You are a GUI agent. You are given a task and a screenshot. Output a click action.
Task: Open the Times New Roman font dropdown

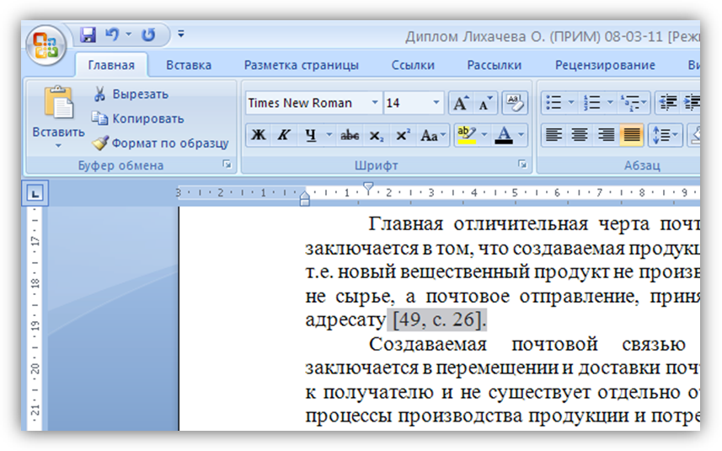[375, 103]
